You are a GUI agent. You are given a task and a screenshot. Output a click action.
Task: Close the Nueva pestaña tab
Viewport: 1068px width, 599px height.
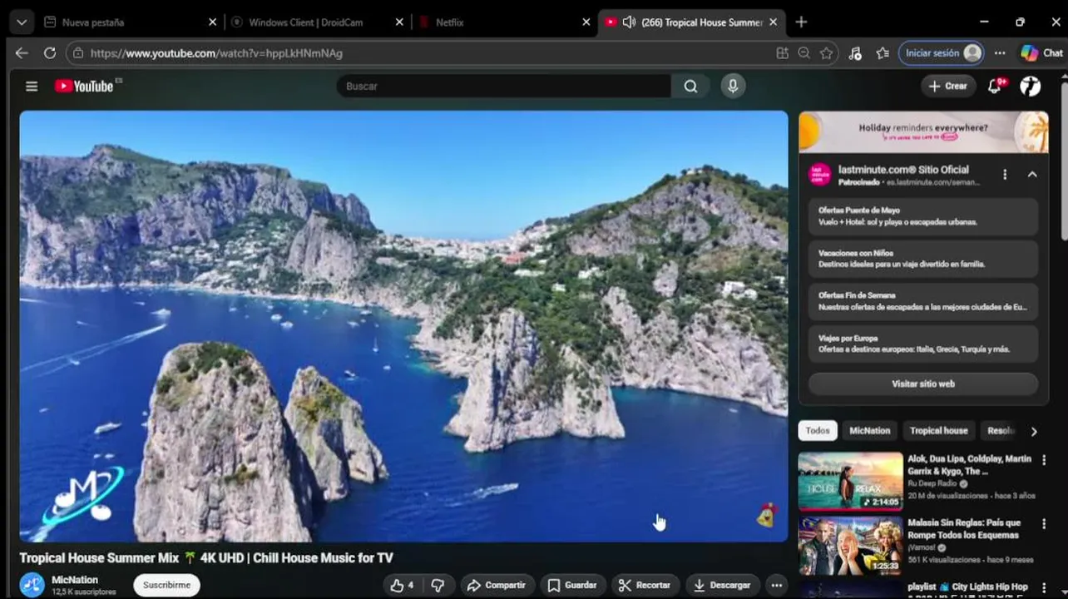pyautogui.click(x=212, y=22)
